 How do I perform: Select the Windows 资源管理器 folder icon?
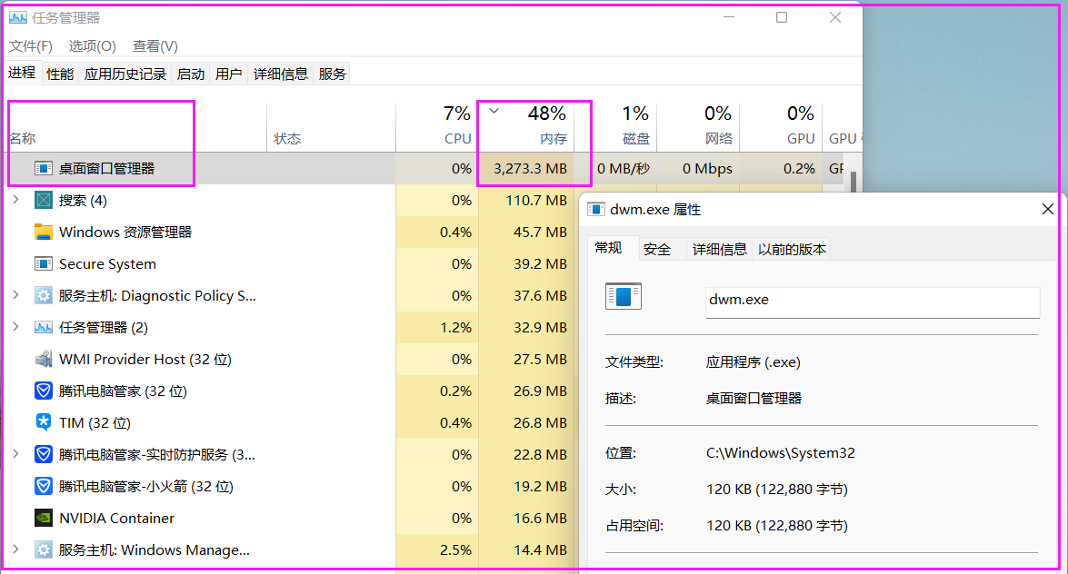(43, 232)
